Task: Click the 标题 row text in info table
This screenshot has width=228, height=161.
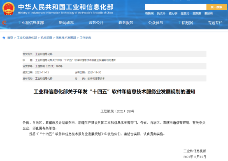Action: click(76, 60)
